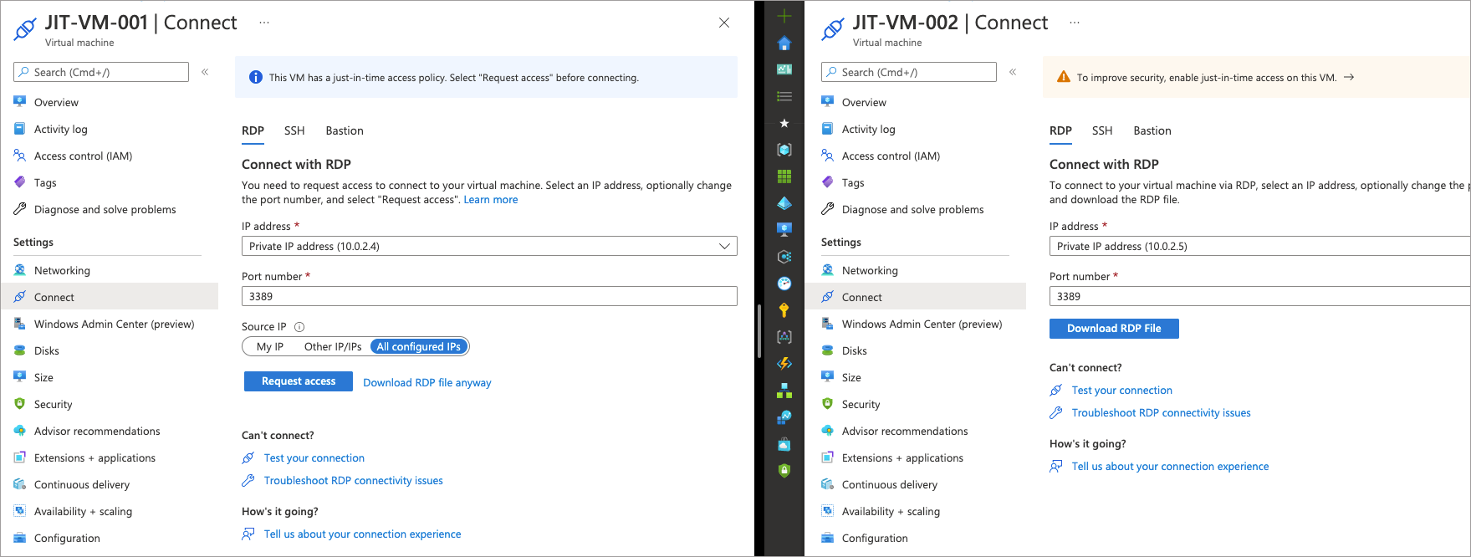Click the yellow key icon in the sidebar
1471x557 pixels.
tap(784, 310)
